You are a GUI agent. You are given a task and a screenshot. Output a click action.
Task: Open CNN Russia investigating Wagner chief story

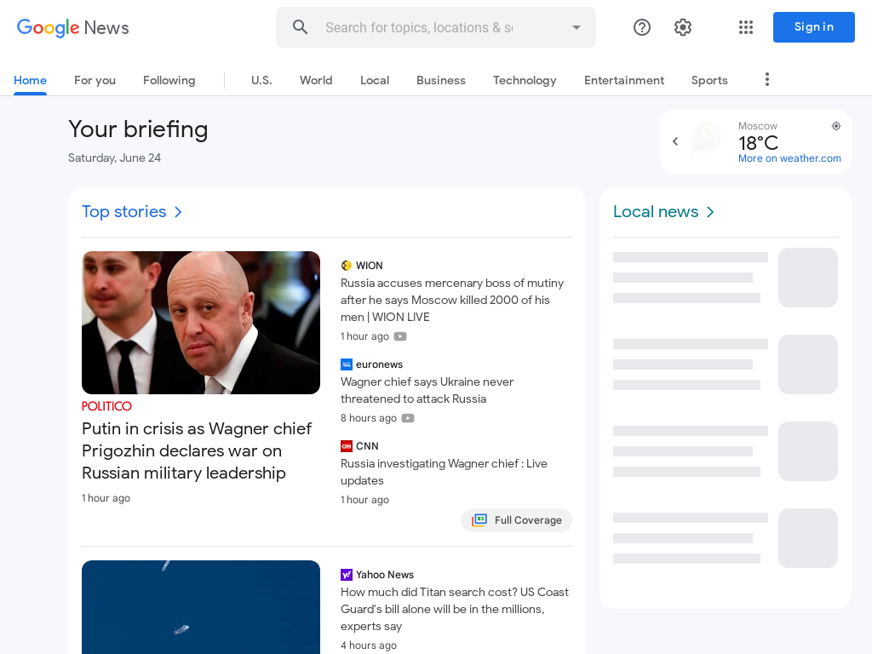click(x=444, y=472)
